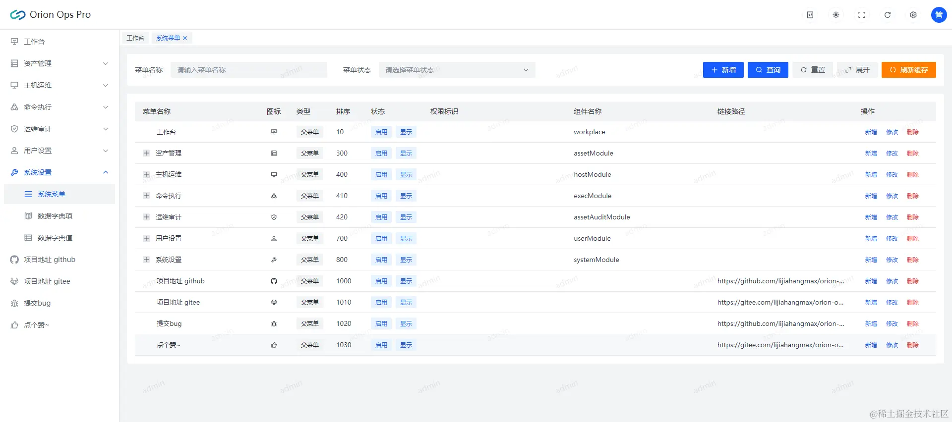Viewport: 952px width, 422px height.
Task: Click the refresh page icon in header
Action: tap(888, 15)
